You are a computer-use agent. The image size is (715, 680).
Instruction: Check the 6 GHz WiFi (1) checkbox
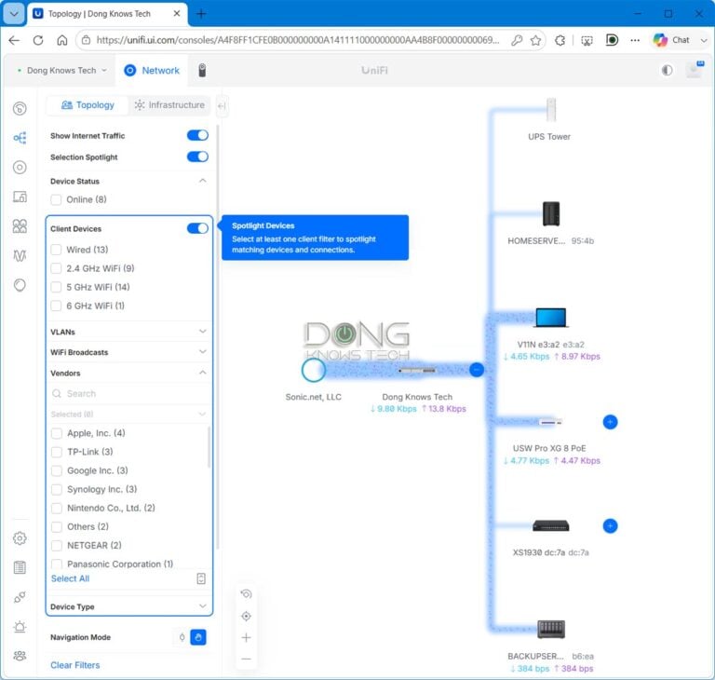(56, 306)
